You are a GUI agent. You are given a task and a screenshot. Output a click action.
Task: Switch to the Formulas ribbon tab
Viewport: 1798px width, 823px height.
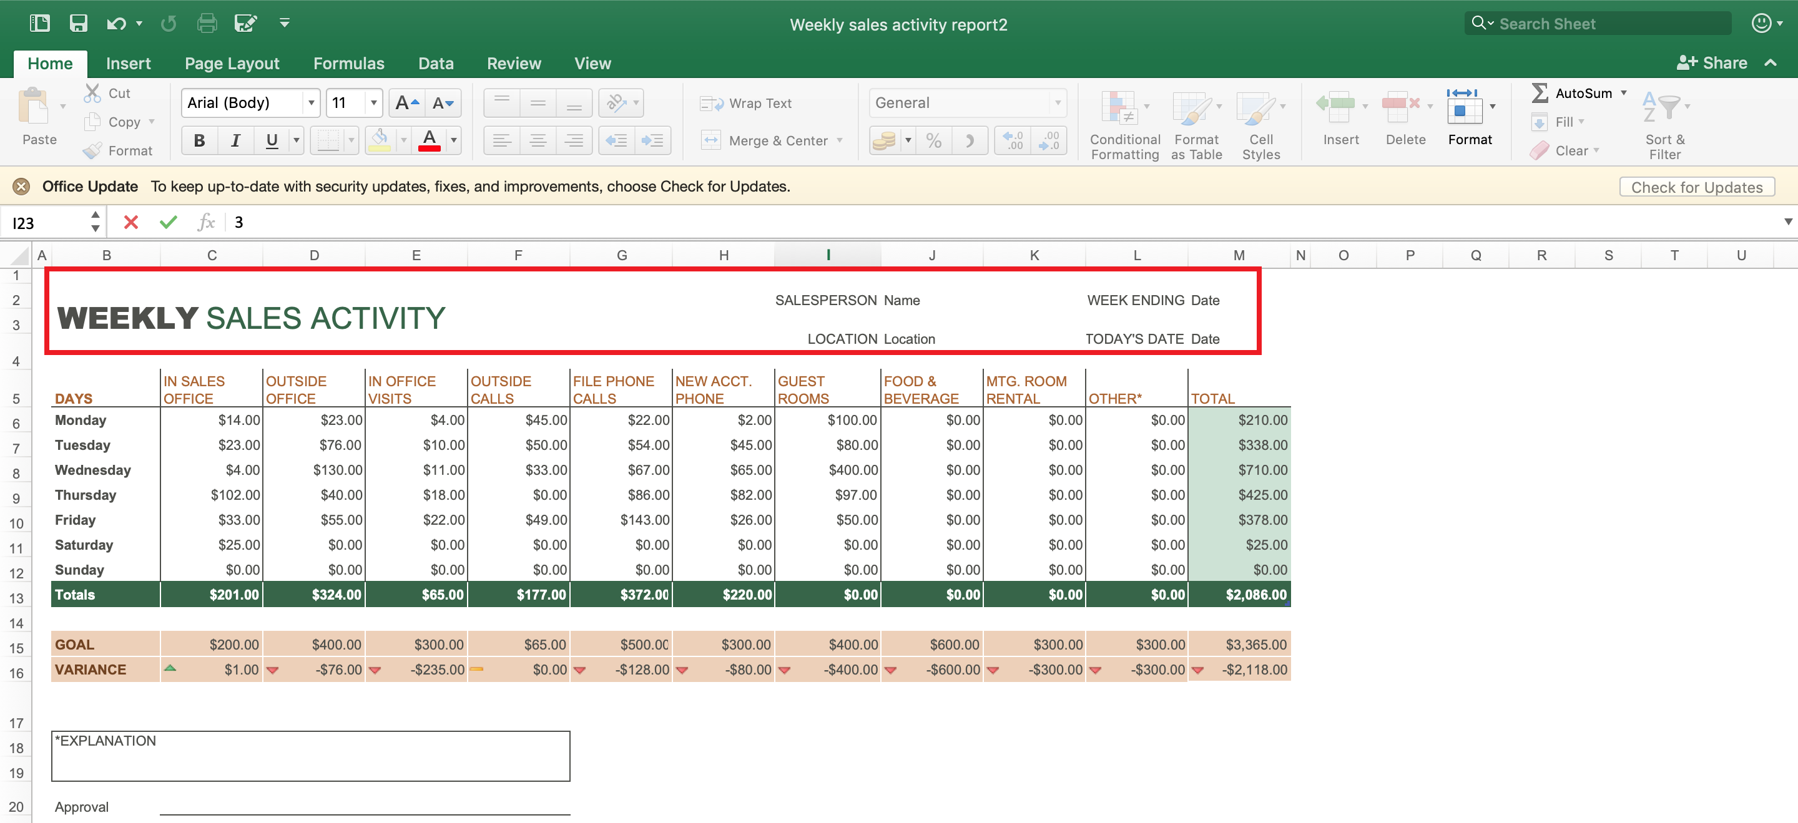pyautogui.click(x=349, y=64)
